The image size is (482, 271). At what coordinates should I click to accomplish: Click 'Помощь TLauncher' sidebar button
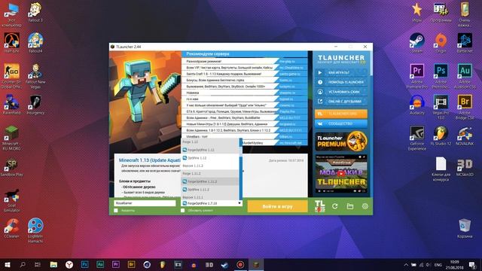[341, 82]
